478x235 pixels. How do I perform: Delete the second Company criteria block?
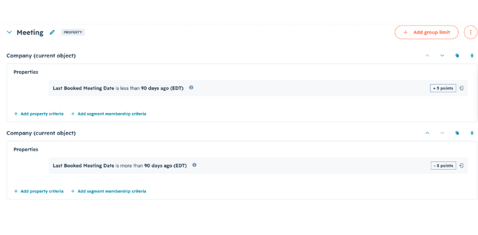[472, 133]
